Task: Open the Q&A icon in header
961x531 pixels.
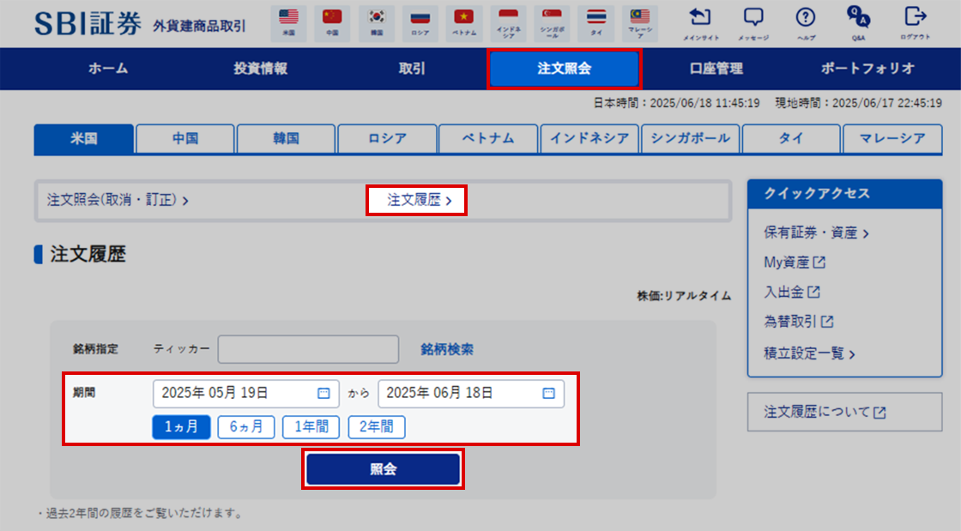Action: point(858,18)
